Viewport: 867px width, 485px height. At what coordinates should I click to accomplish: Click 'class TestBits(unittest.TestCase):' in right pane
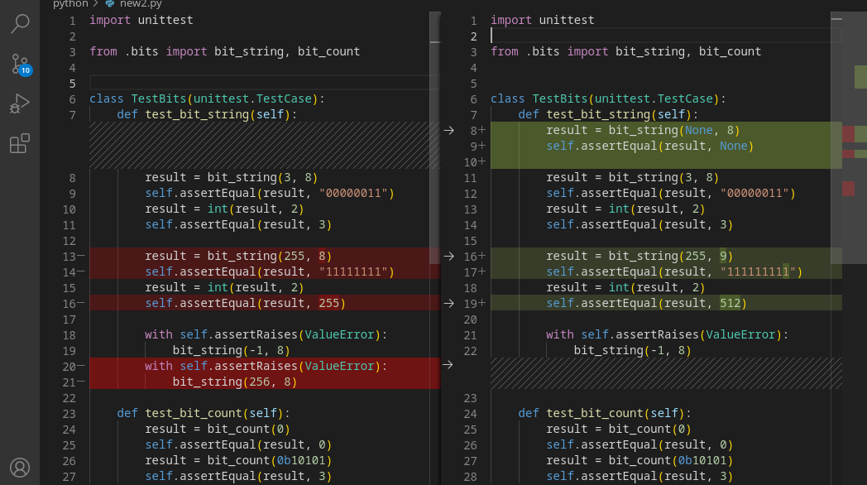point(608,98)
